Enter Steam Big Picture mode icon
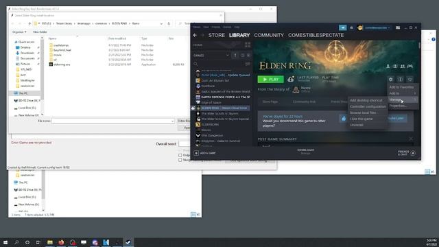439x247 pixels. (x=398, y=27)
